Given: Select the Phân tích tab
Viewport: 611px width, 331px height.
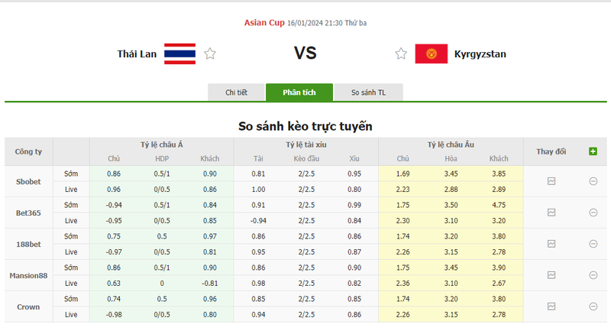Looking at the screenshot, I should [299, 92].
